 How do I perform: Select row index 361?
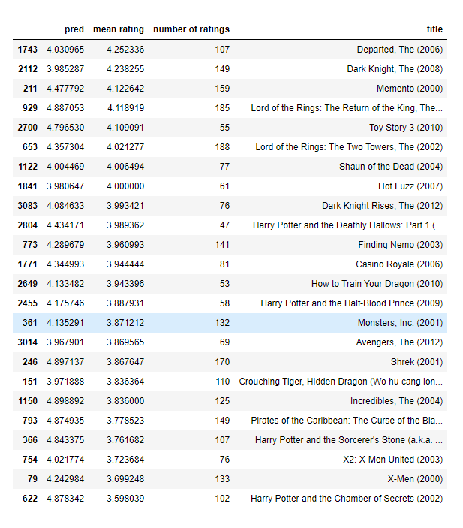(x=30, y=323)
